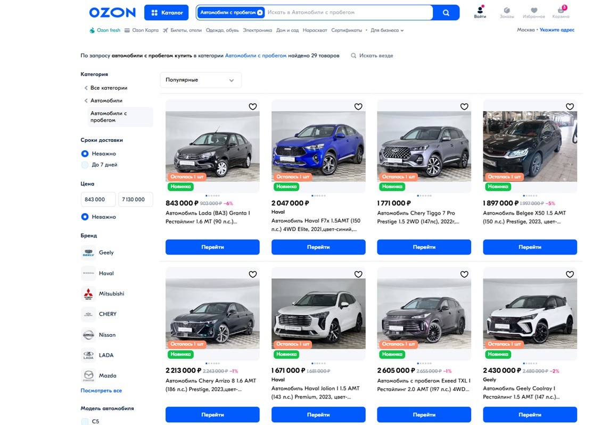This screenshot has height=425, width=601.
Task: Click Перейти under Geely Coolray
Action: [530, 415]
